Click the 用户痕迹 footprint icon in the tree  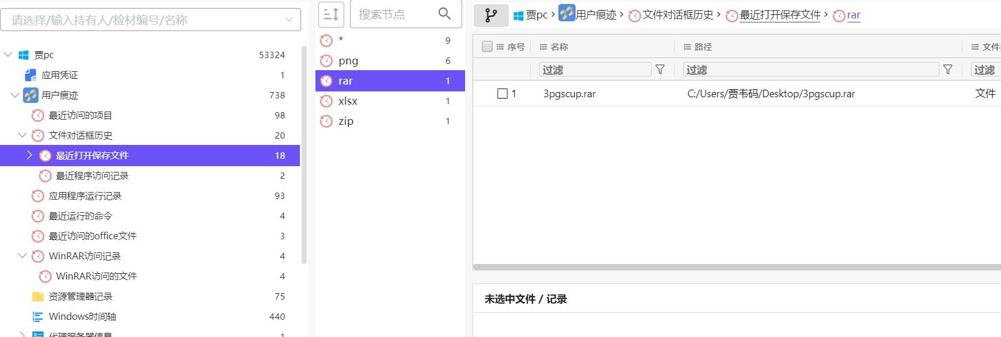[31, 95]
